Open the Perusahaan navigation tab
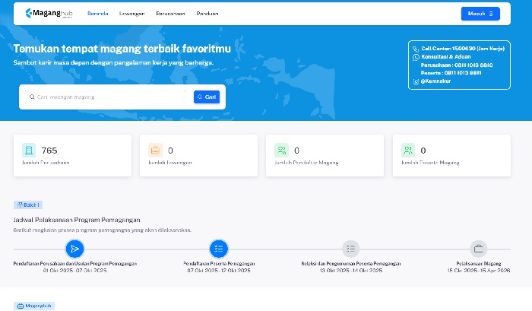This screenshot has height=311, width=532. click(x=171, y=14)
